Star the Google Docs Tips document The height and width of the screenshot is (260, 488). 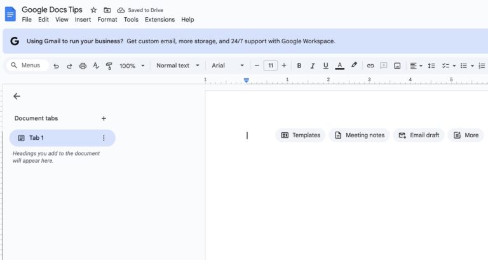tap(93, 10)
